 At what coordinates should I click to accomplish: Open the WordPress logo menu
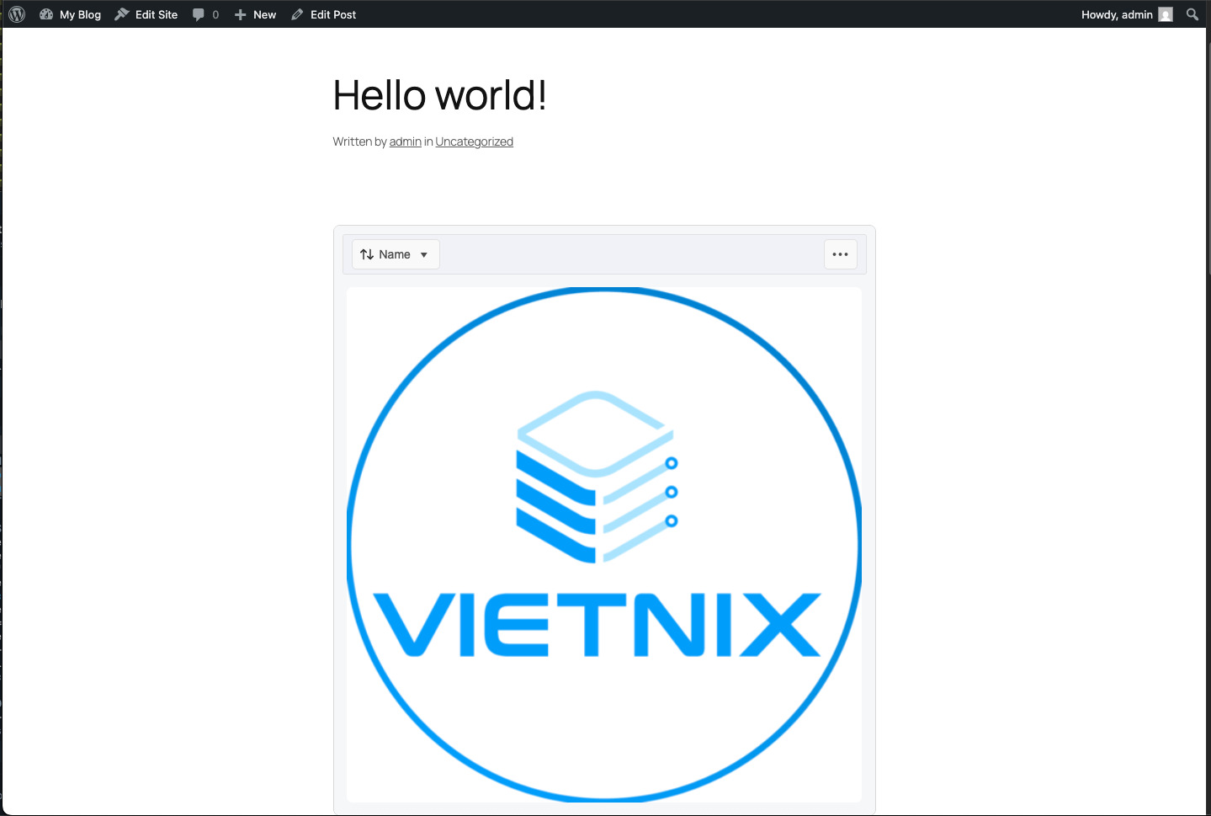coord(17,14)
